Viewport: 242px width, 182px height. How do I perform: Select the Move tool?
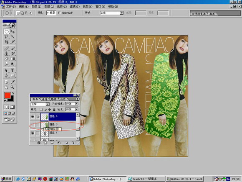pyautogui.click(x=13, y=32)
